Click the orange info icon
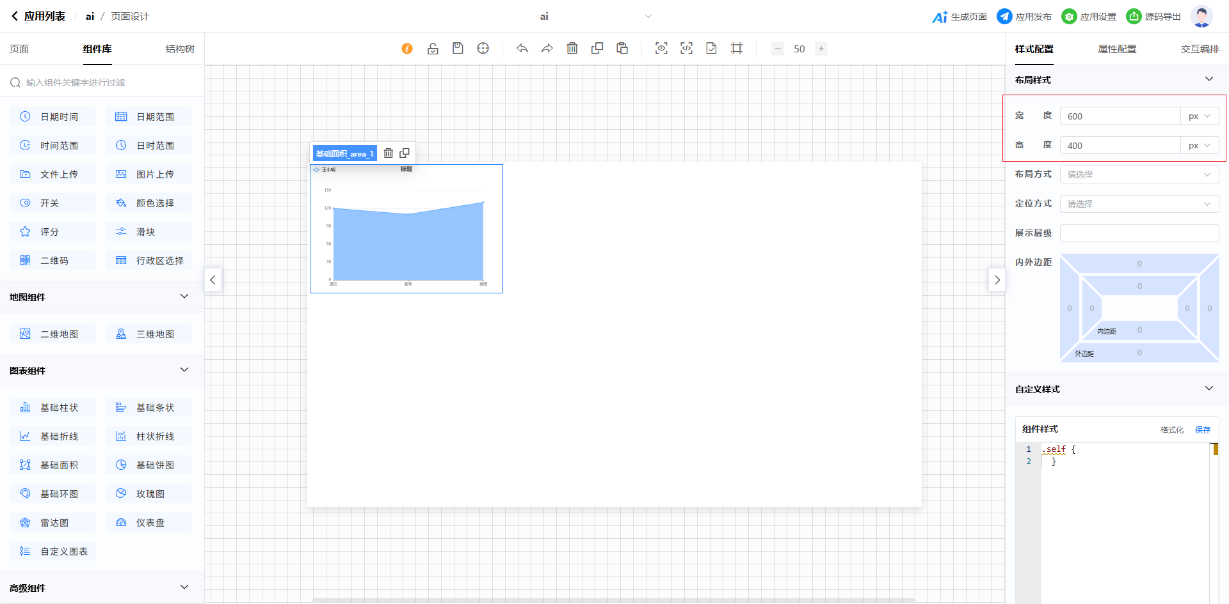The image size is (1229, 604). click(407, 49)
